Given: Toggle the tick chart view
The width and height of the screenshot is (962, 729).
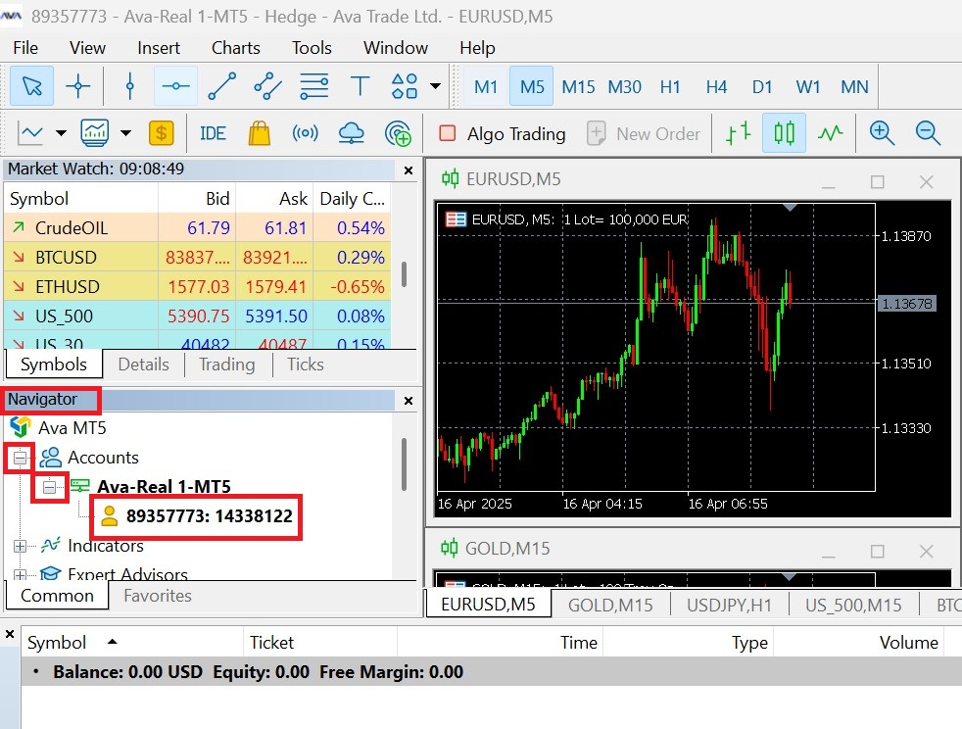Looking at the screenshot, I should (x=830, y=133).
